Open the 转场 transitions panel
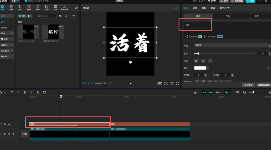271x150 pixels. tap(47, 8)
